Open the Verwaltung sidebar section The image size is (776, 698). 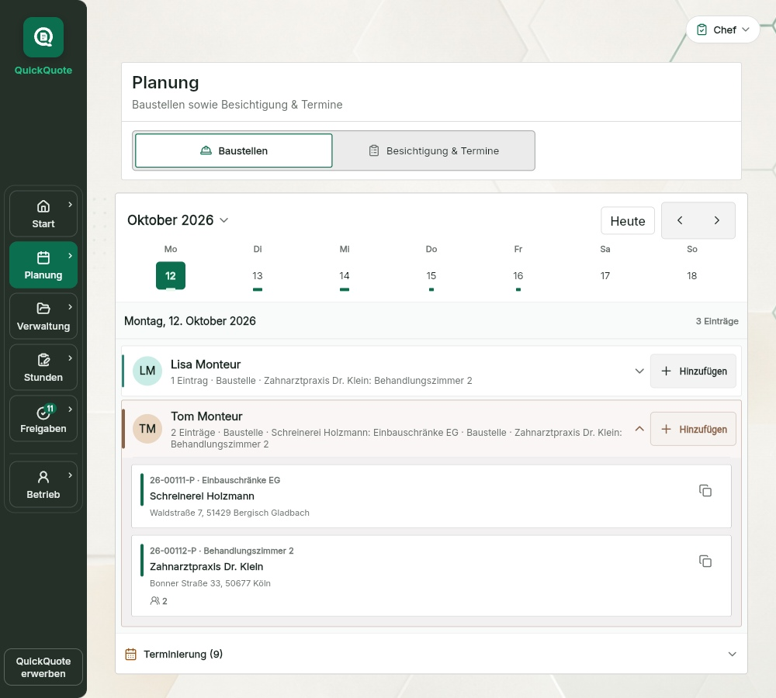tap(43, 316)
